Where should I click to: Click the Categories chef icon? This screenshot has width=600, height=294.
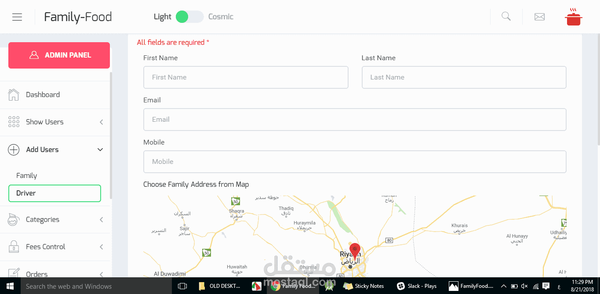(14, 219)
